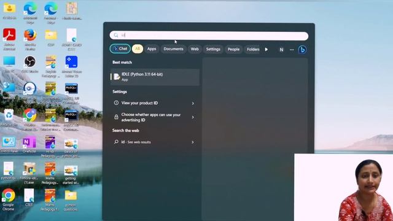The height and width of the screenshot is (221, 393).
Task: Launch OneNote from desktop
Action: tap(29, 145)
